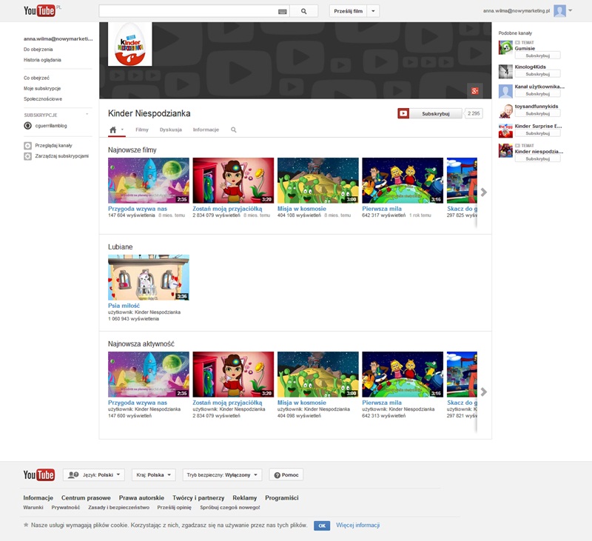
Task: Click the channel search magnifier icon
Action: [234, 130]
